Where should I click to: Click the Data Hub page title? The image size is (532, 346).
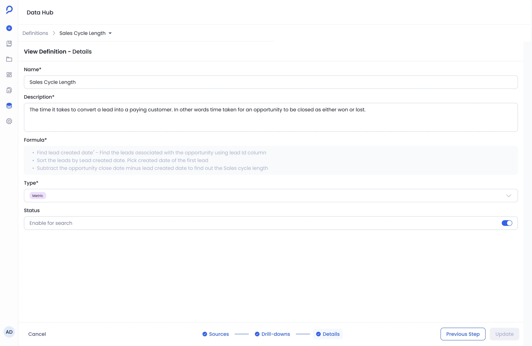pyautogui.click(x=40, y=12)
